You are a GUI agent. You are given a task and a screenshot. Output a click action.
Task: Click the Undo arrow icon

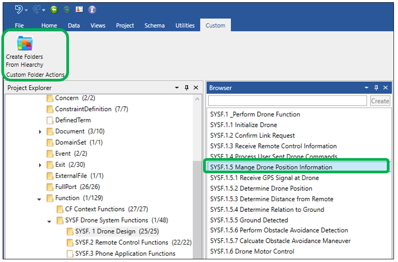(18, 9)
